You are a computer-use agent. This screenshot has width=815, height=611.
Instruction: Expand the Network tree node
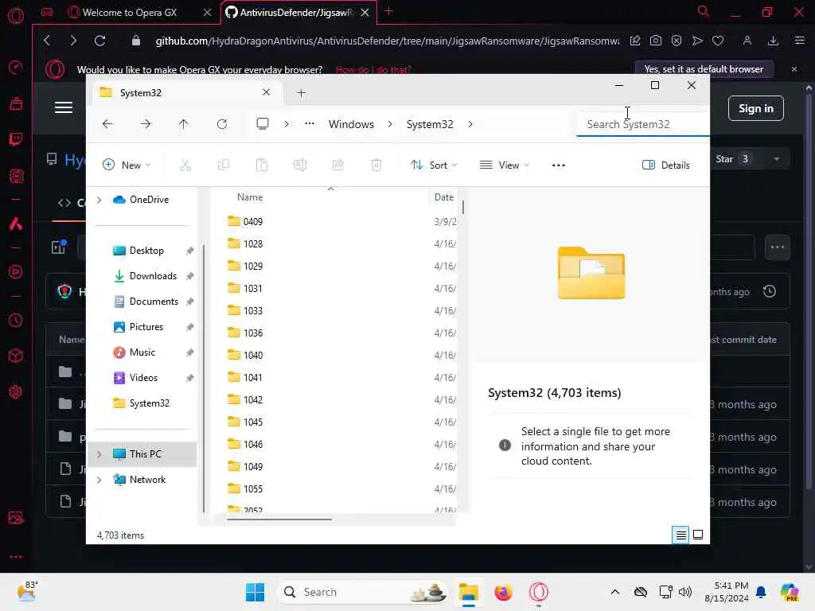click(99, 480)
